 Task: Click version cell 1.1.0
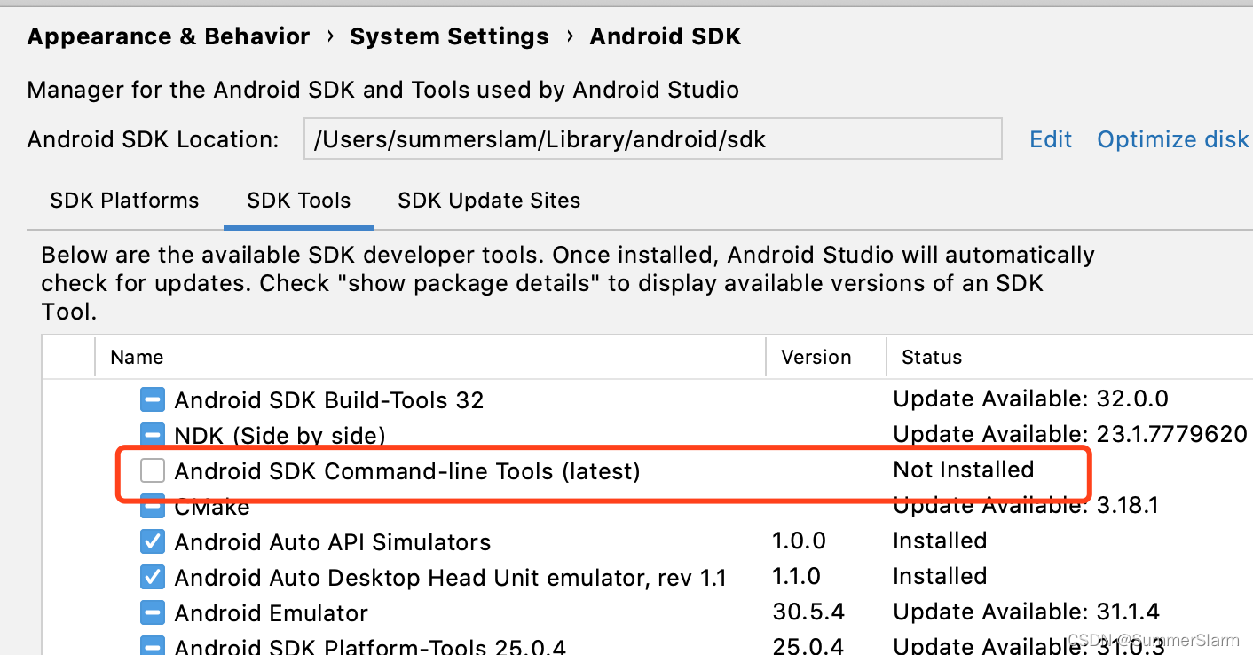pos(796,577)
